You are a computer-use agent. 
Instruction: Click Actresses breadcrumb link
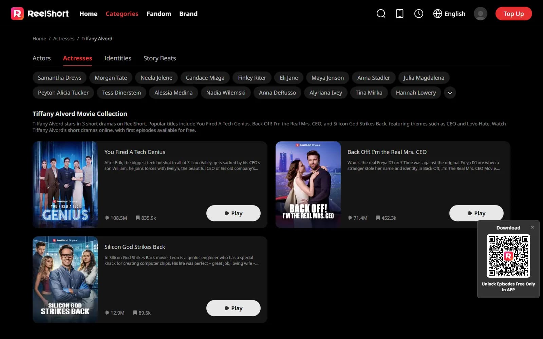point(64,39)
